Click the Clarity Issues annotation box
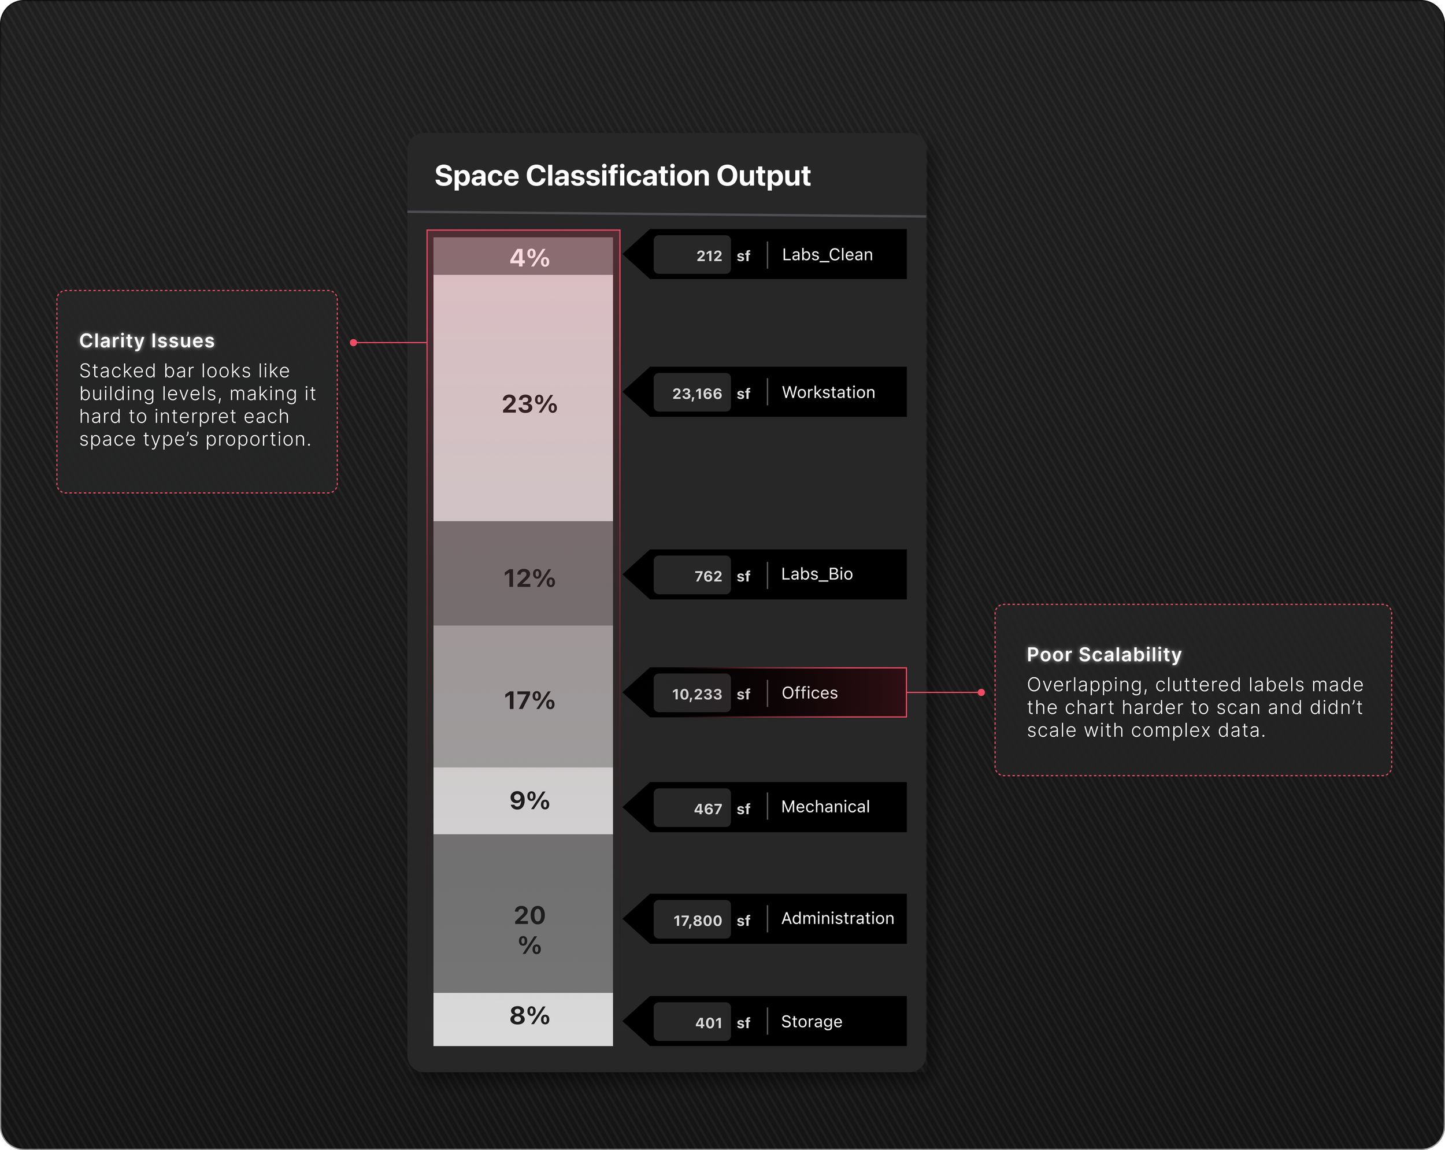 tap(197, 392)
